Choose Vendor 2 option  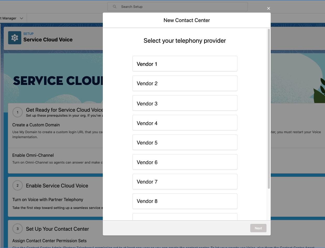click(x=185, y=83)
